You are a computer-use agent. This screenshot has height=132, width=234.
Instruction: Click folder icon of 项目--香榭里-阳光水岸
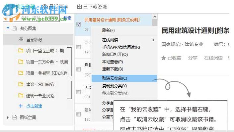tap(21, 73)
